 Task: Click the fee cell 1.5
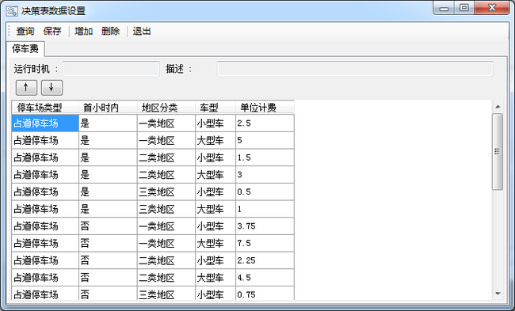pyautogui.click(x=265, y=157)
